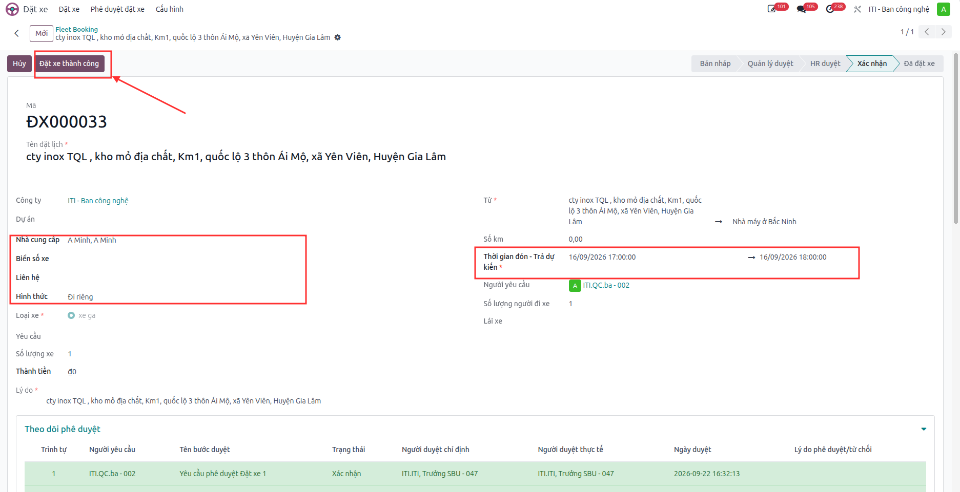The height and width of the screenshot is (492, 960).
Task: Click the approval step Yêu cầu phê duyệt Đặt xe 1
Action: click(x=223, y=474)
